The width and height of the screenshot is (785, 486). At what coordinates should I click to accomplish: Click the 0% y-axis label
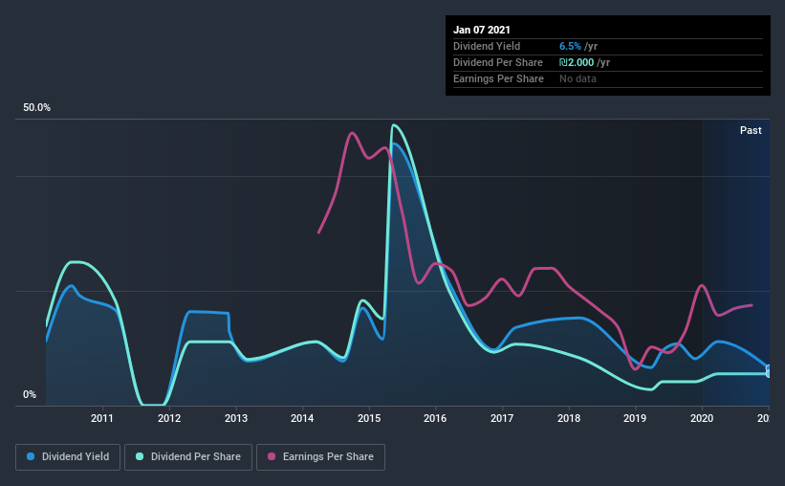(x=30, y=395)
